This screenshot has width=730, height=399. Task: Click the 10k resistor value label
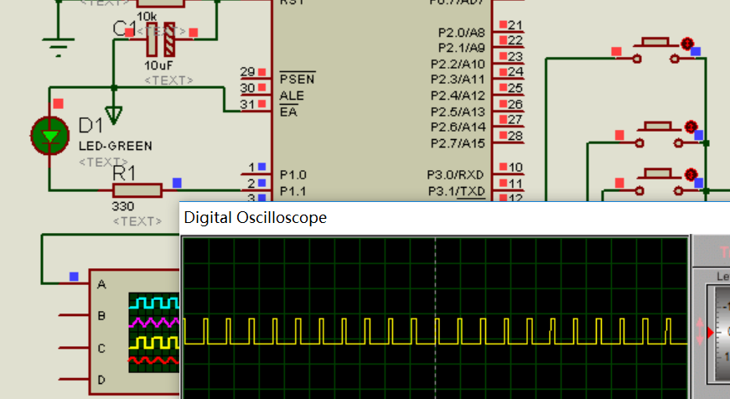click(147, 16)
